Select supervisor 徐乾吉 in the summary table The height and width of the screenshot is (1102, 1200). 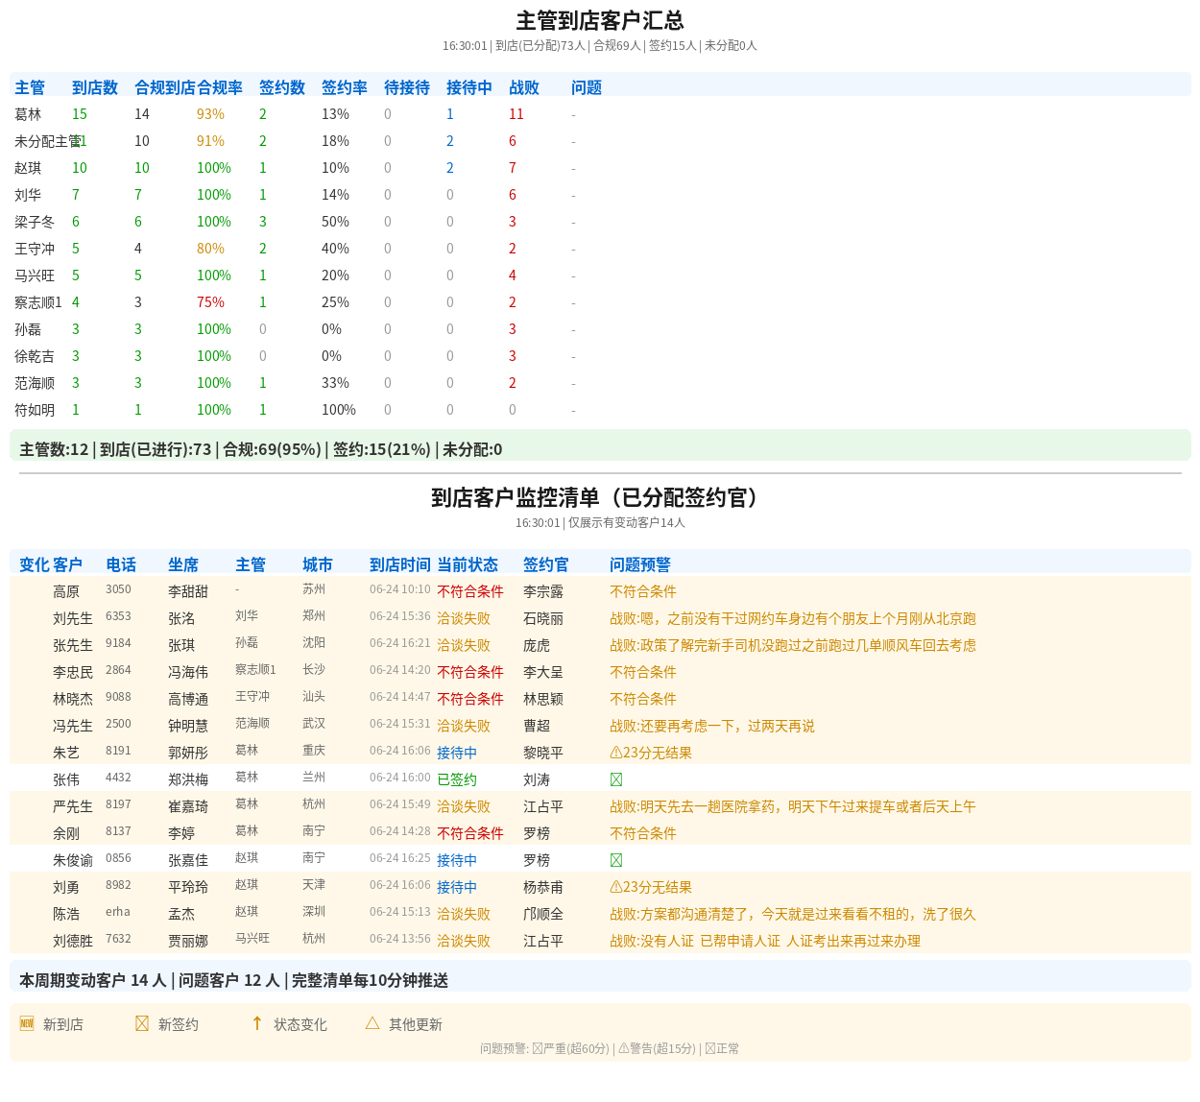tap(35, 356)
